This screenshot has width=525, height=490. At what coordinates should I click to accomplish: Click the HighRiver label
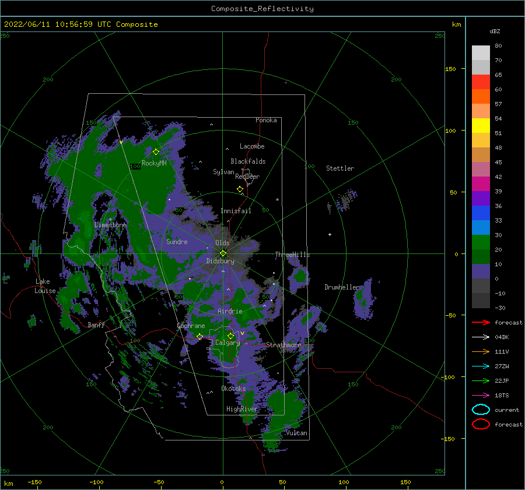pos(242,409)
